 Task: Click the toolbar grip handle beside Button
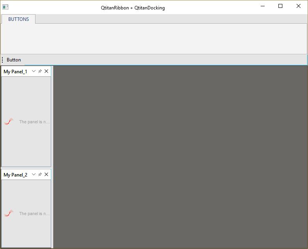(x=2, y=60)
